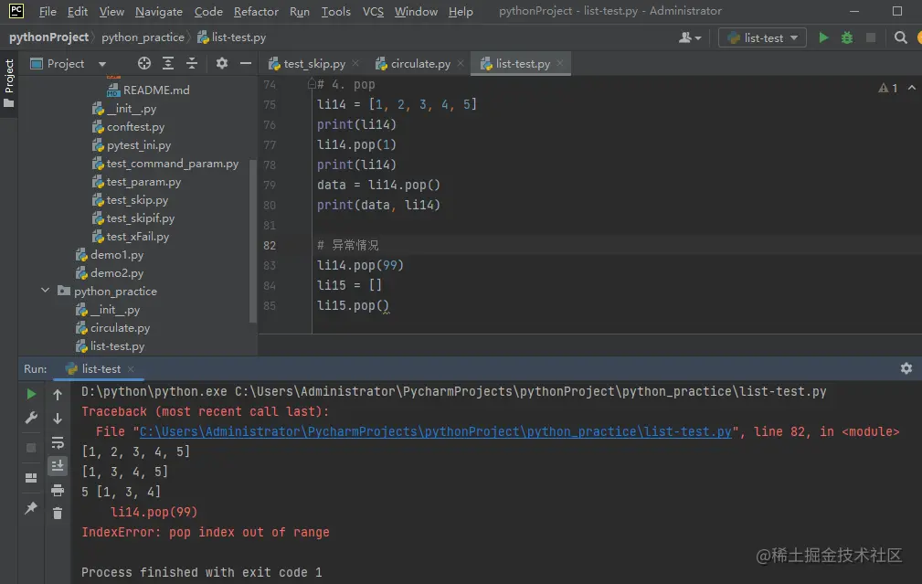Image resolution: width=922 pixels, height=584 pixels.
Task: Open Run panel settings gear
Action: tap(906, 368)
